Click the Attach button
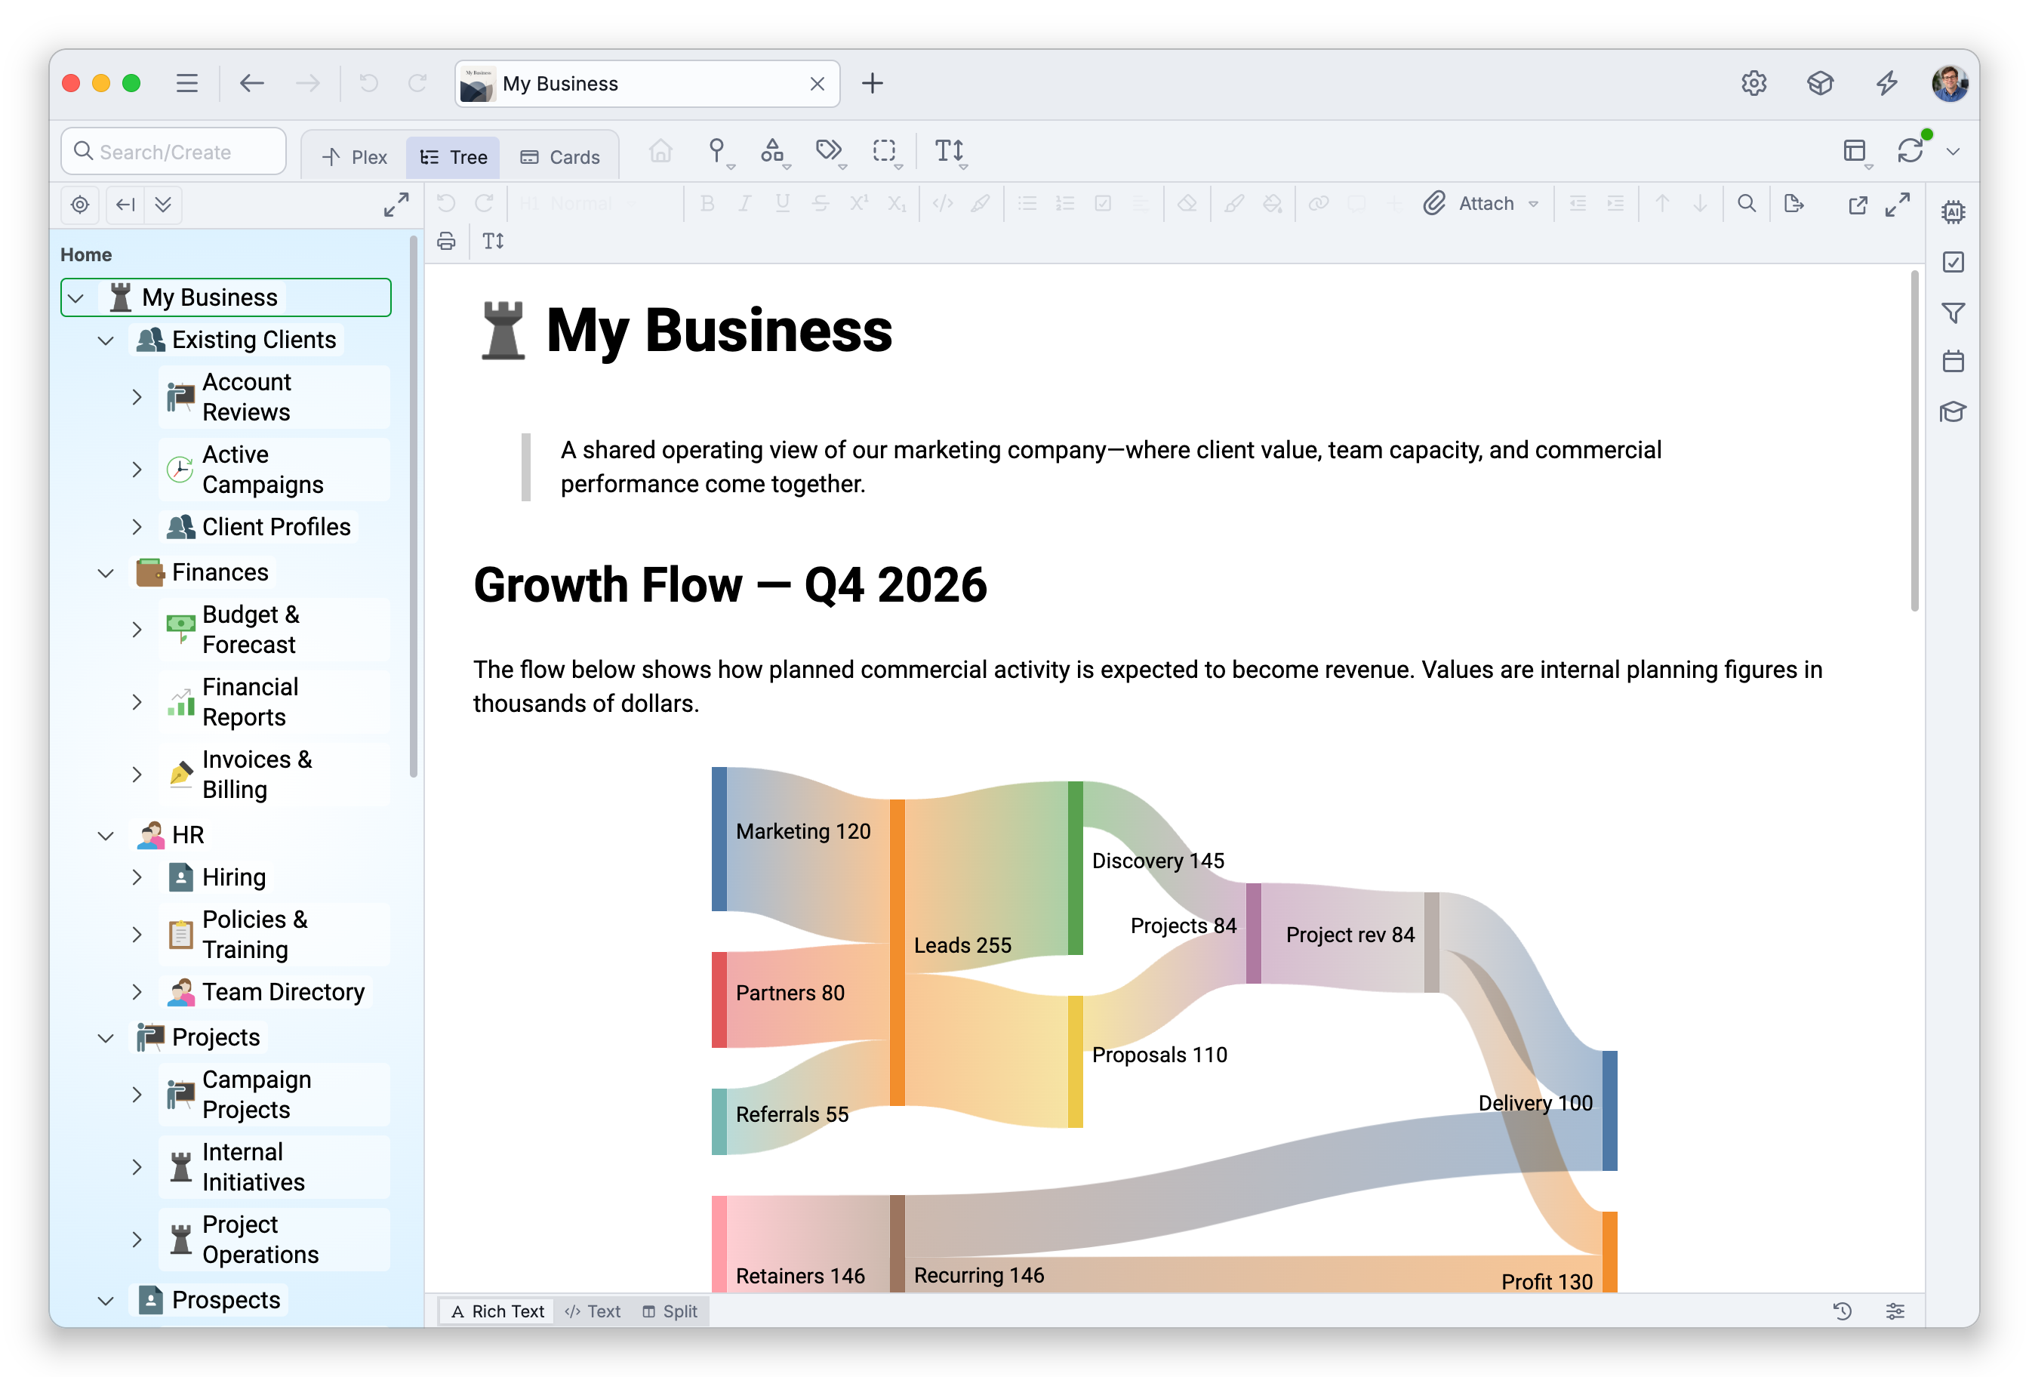The width and height of the screenshot is (2029, 1377). [1470, 203]
